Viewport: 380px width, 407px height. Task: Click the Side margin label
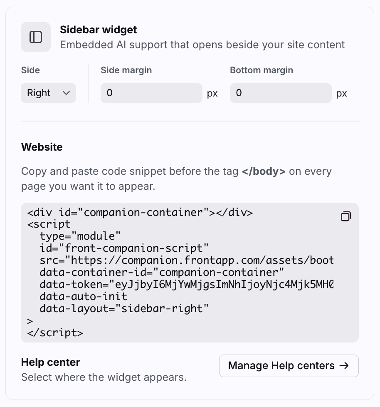[x=126, y=70]
